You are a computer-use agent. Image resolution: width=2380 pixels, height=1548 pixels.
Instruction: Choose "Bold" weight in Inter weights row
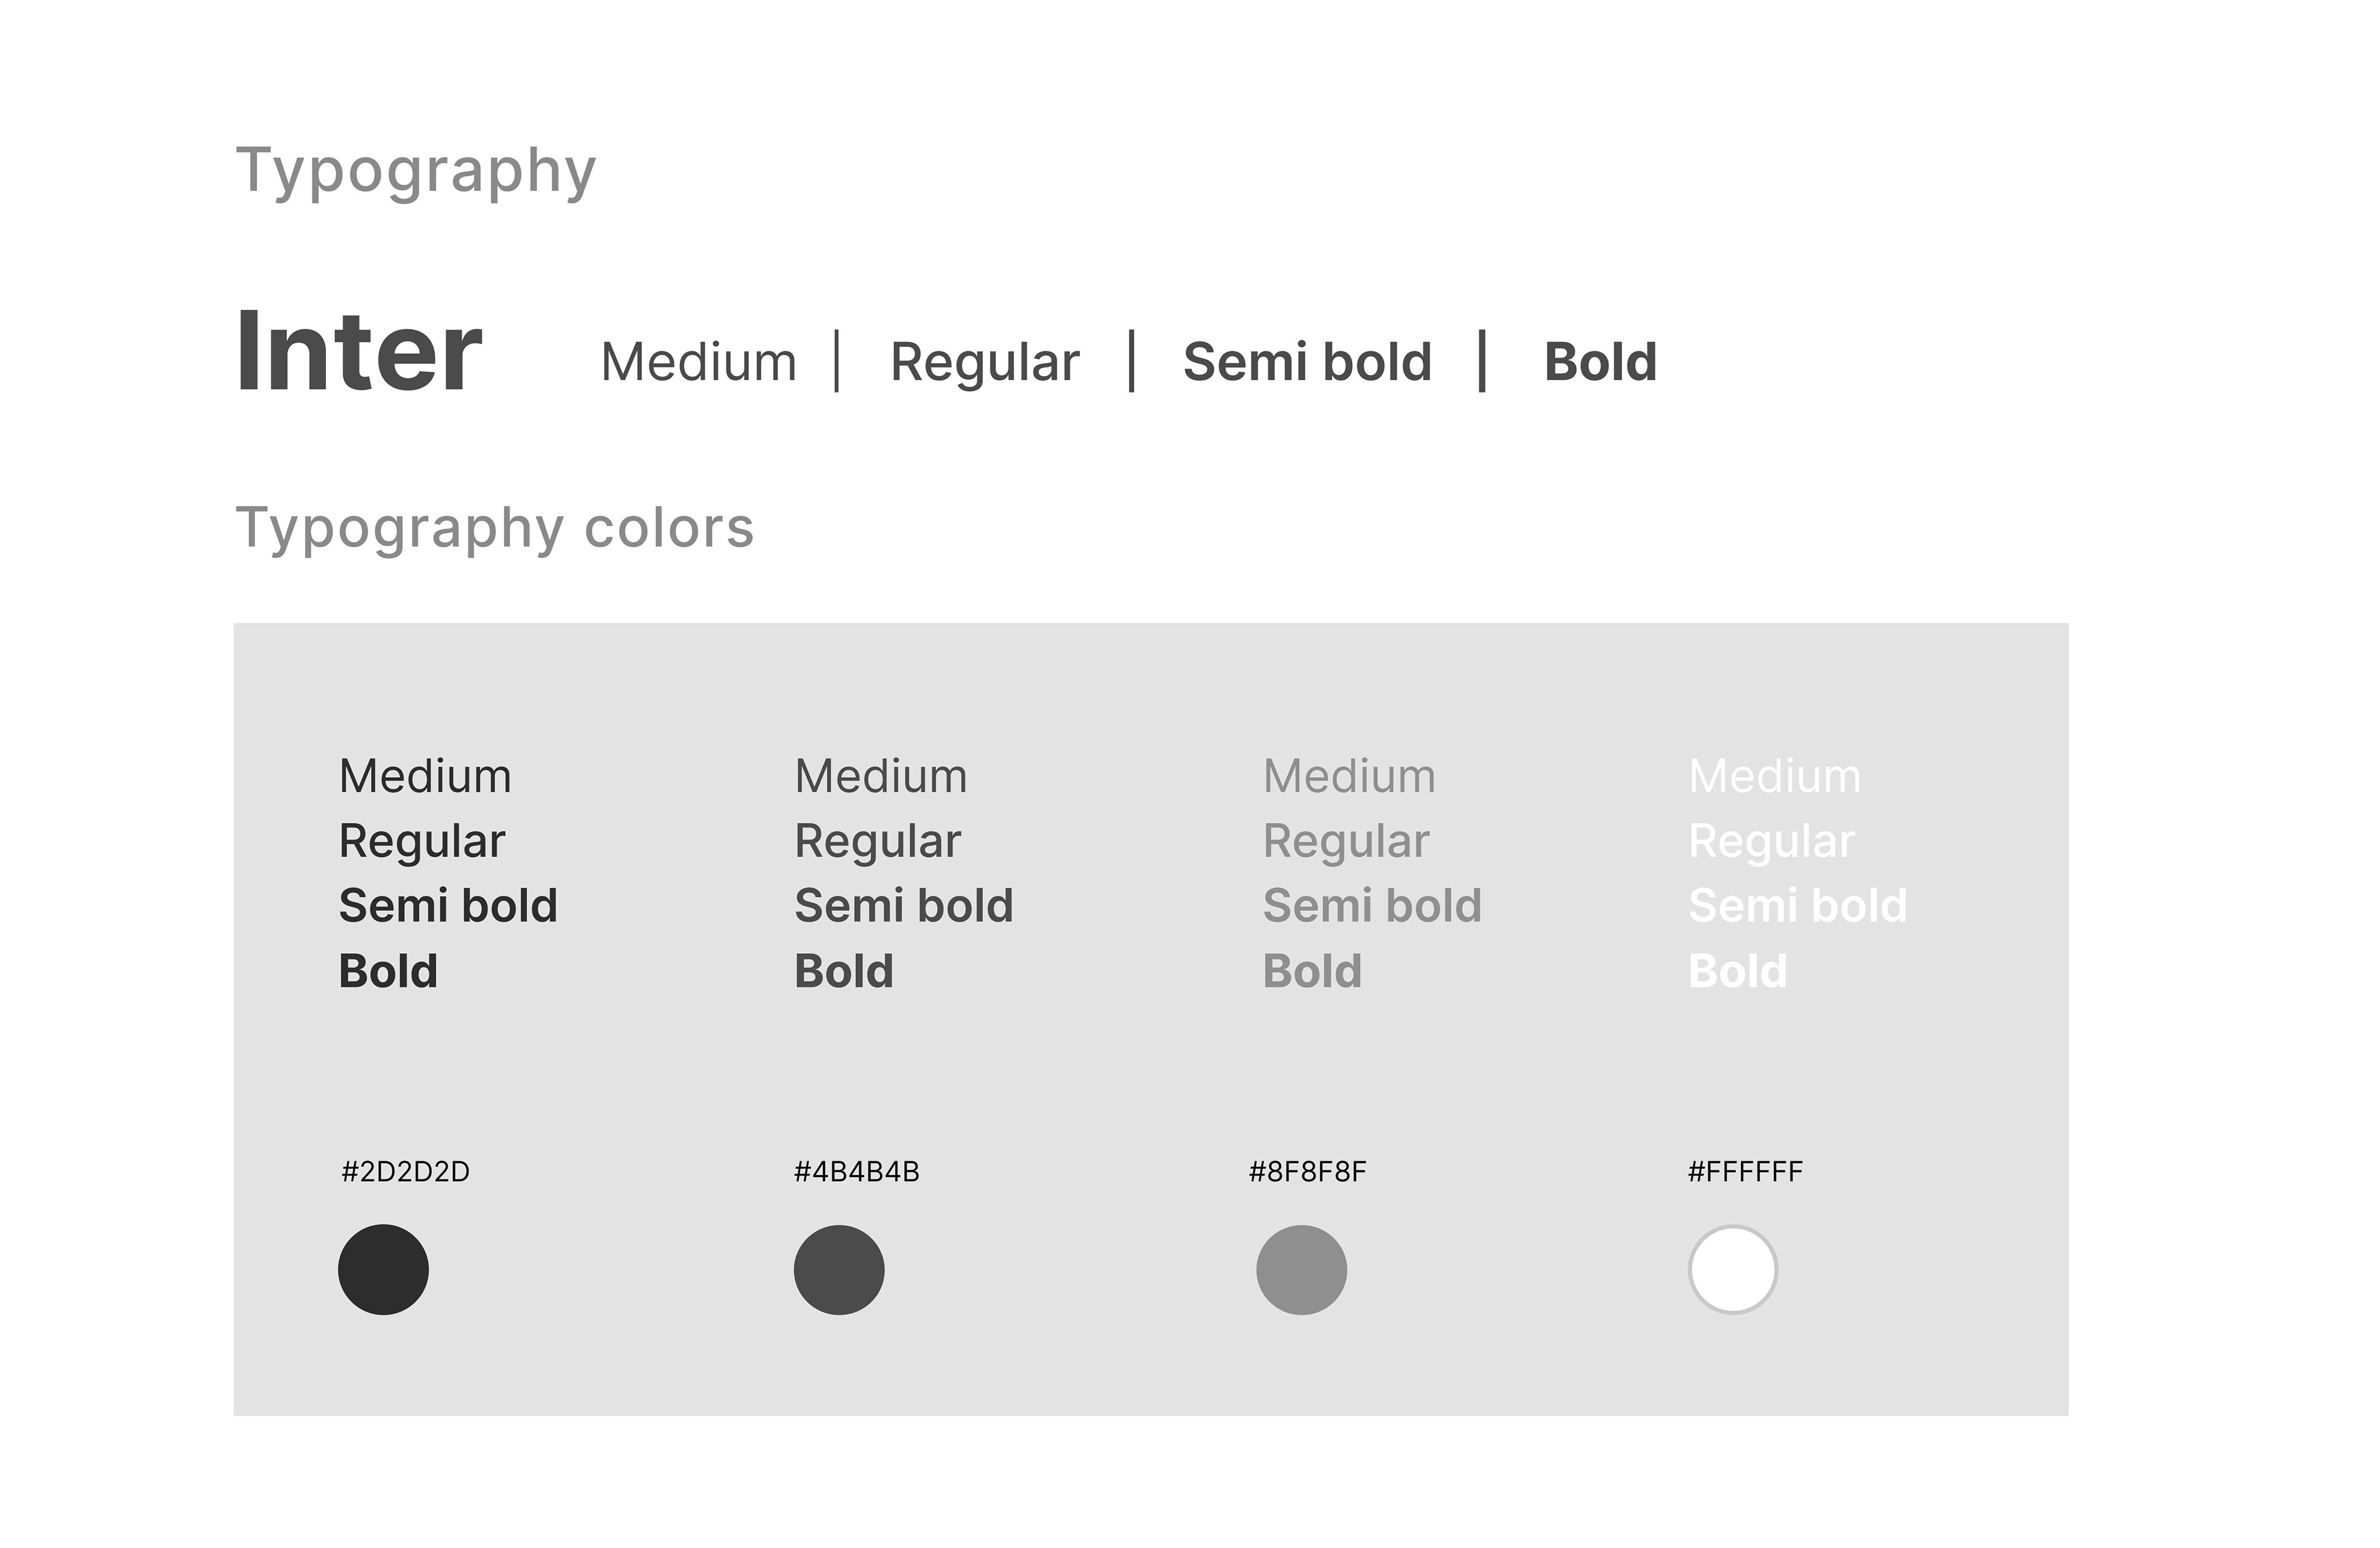(x=1600, y=362)
